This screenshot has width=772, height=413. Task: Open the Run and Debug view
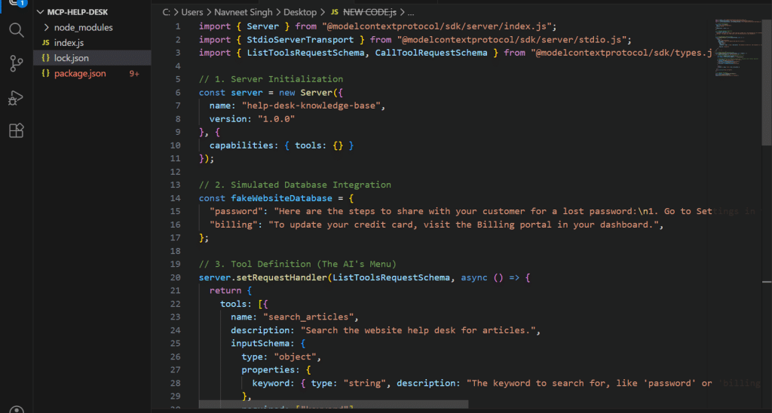tap(16, 97)
